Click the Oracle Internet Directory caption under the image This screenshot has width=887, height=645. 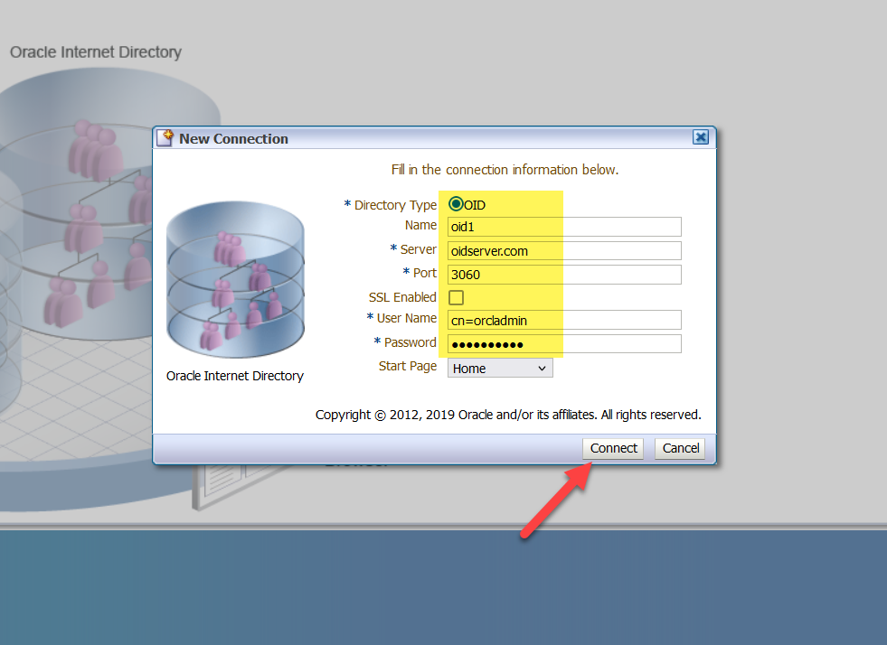pyautogui.click(x=235, y=376)
